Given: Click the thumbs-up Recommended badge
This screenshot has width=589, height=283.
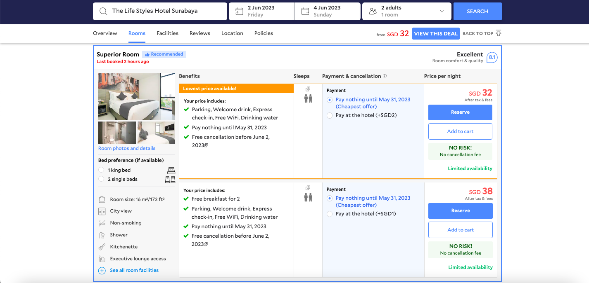Looking at the screenshot, I should [164, 54].
